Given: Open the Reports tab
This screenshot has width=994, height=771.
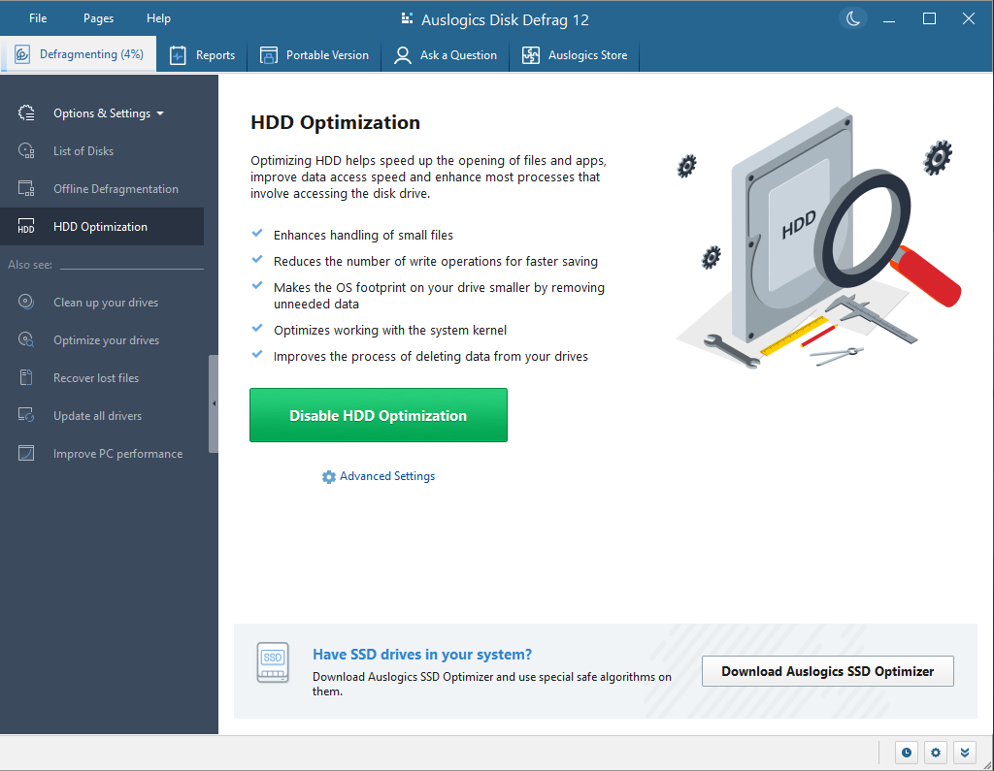Looking at the screenshot, I should [202, 55].
